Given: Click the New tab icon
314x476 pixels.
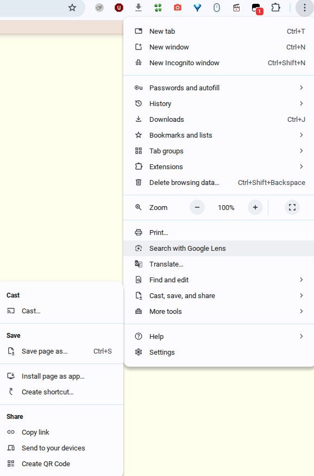Looking at the screenshot, I should tap(139, 31).
